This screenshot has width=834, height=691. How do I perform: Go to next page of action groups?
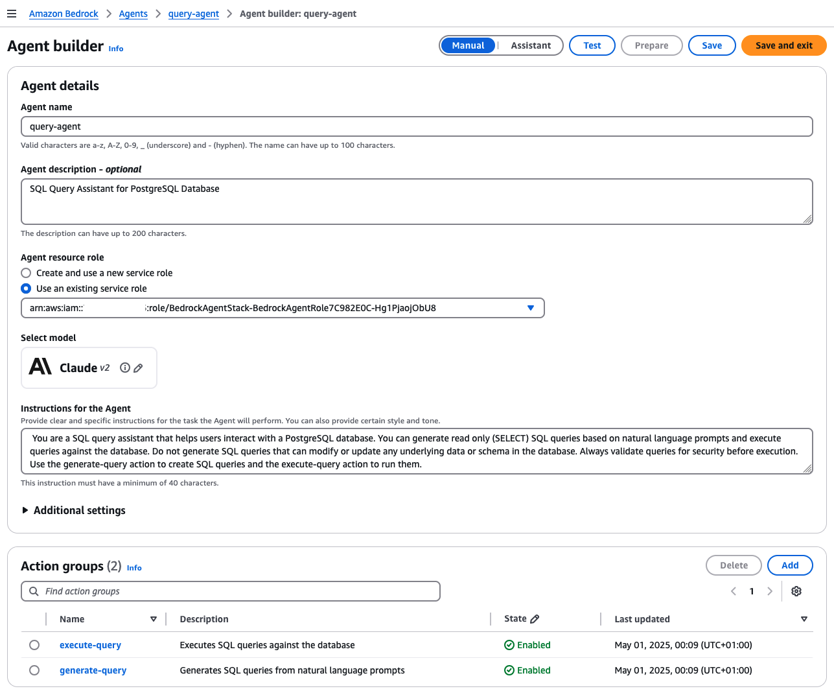click(x=770, y=591)
